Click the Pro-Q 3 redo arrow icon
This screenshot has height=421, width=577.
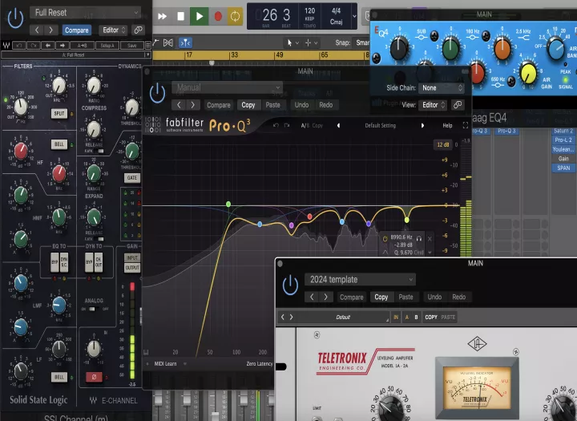click(x=287, y=126)
